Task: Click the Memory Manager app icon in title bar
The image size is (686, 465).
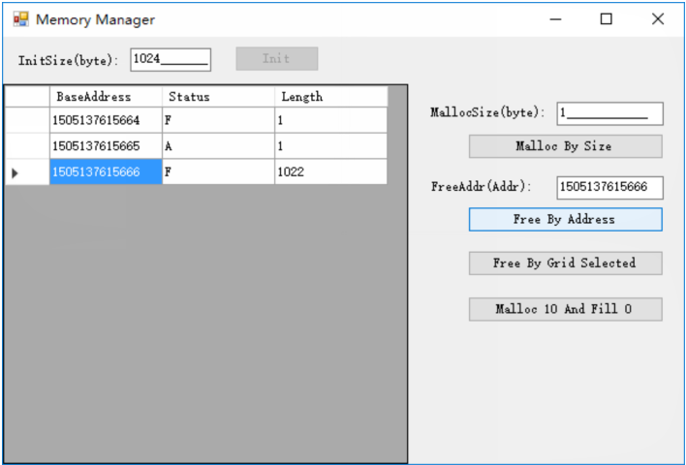Action: tap(19, 19)
